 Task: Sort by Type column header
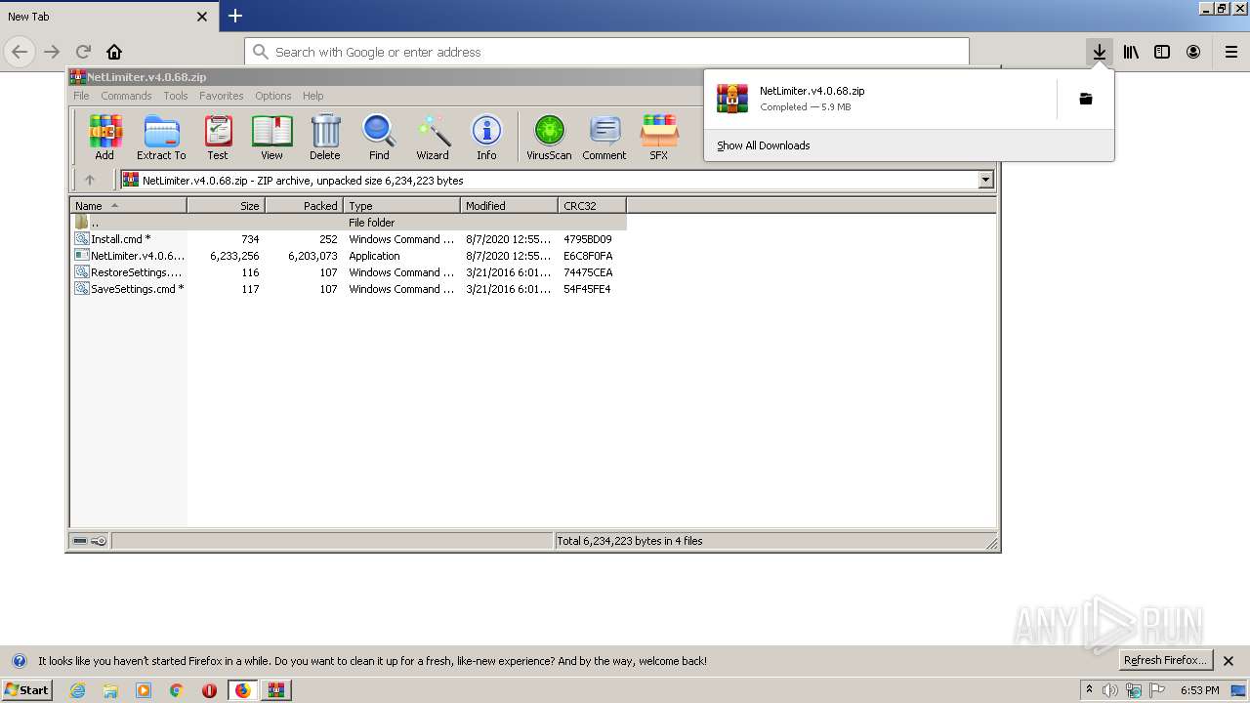(x=401, y=206)
